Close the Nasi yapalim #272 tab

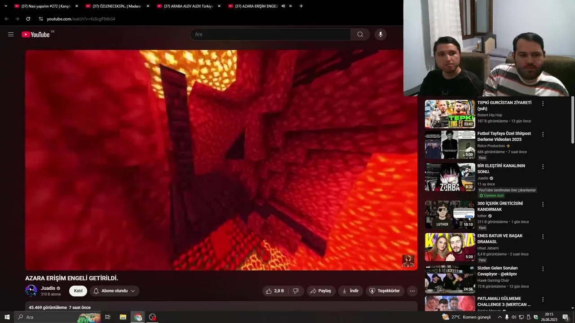76,6
